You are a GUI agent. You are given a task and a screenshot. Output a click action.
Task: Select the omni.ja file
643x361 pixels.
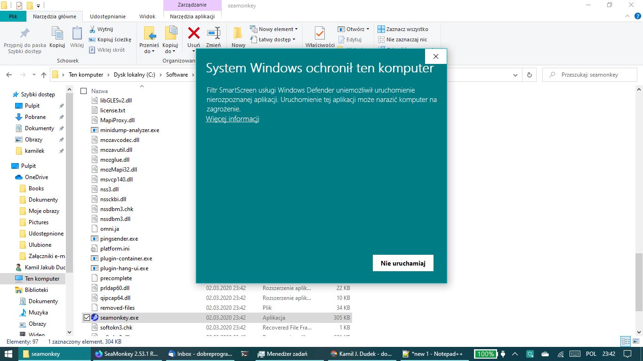(x=109, y=229)
